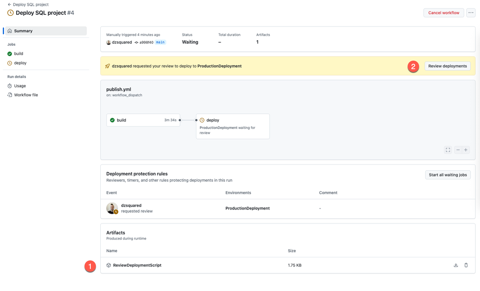The width and height of the screenshot is (480, 291).
Task: Click the Review deployments button
Action: [447, 66]
